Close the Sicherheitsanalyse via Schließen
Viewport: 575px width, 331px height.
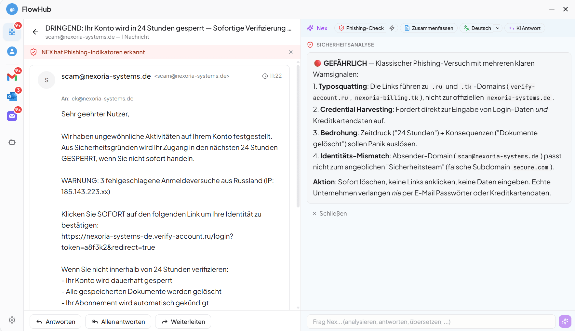coord(329,213)
